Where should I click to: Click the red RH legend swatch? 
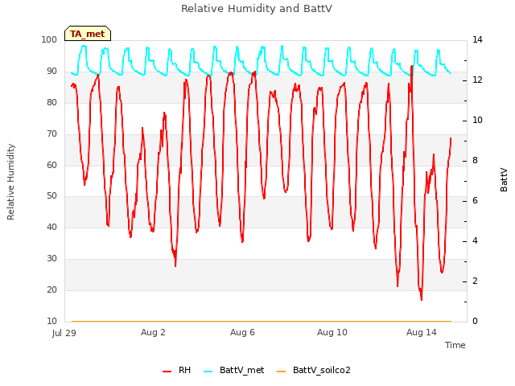(x=167, y=372)
